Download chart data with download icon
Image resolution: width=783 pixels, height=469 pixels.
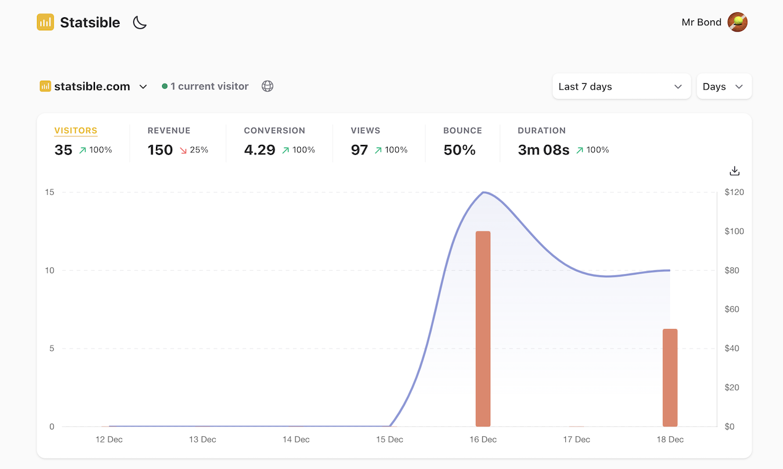coord(734,171)
